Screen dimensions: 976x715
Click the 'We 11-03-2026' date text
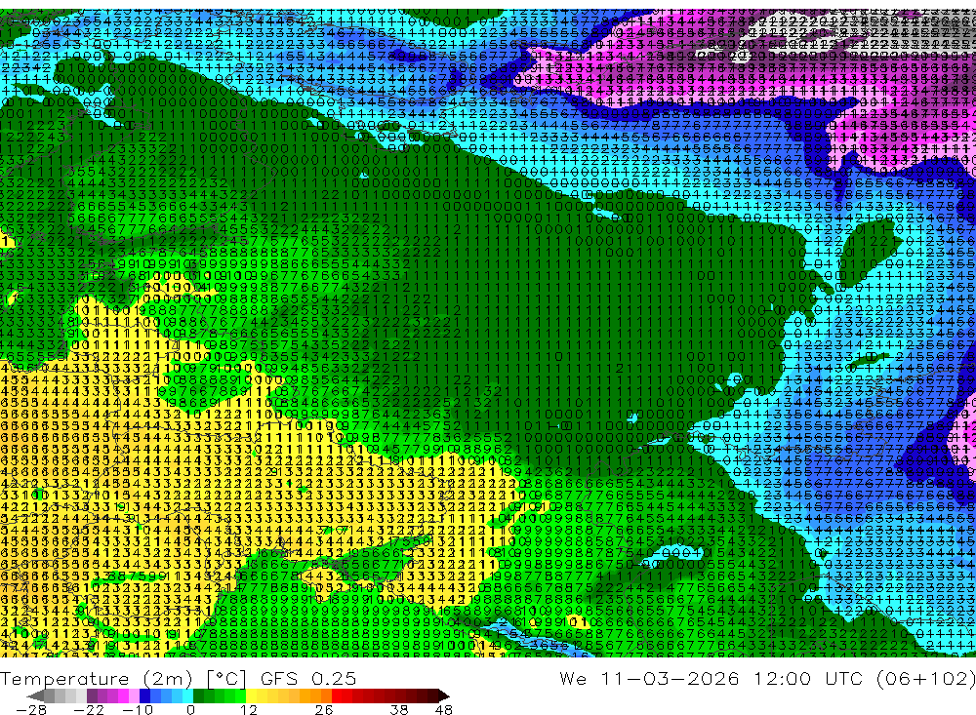(x=649, y=678)
